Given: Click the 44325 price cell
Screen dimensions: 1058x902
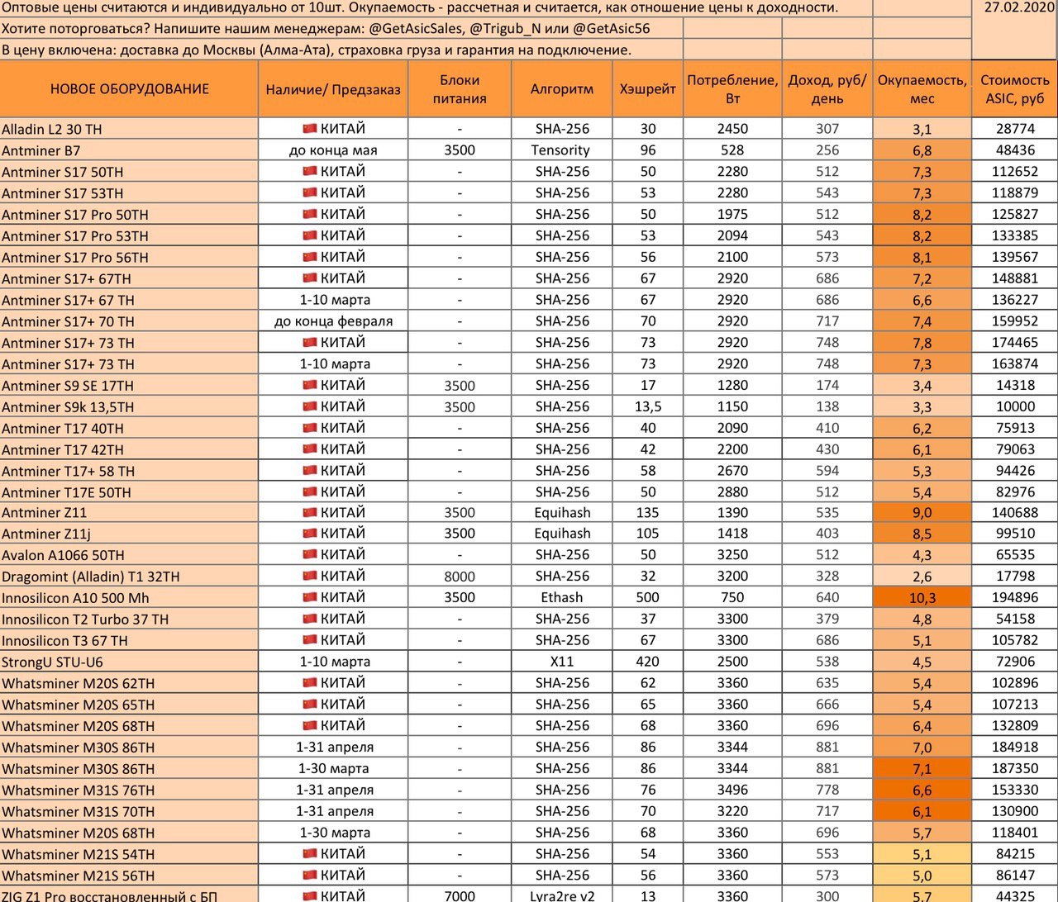Looking at the screenshot, I should [x=1015, y=895].
